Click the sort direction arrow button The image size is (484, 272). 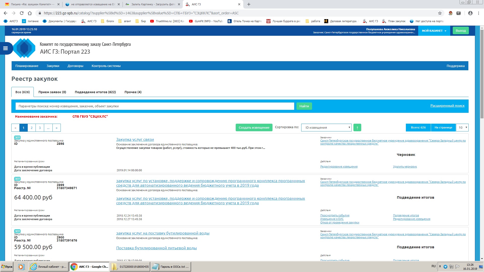pyautogui.click(x=357, y=128)
